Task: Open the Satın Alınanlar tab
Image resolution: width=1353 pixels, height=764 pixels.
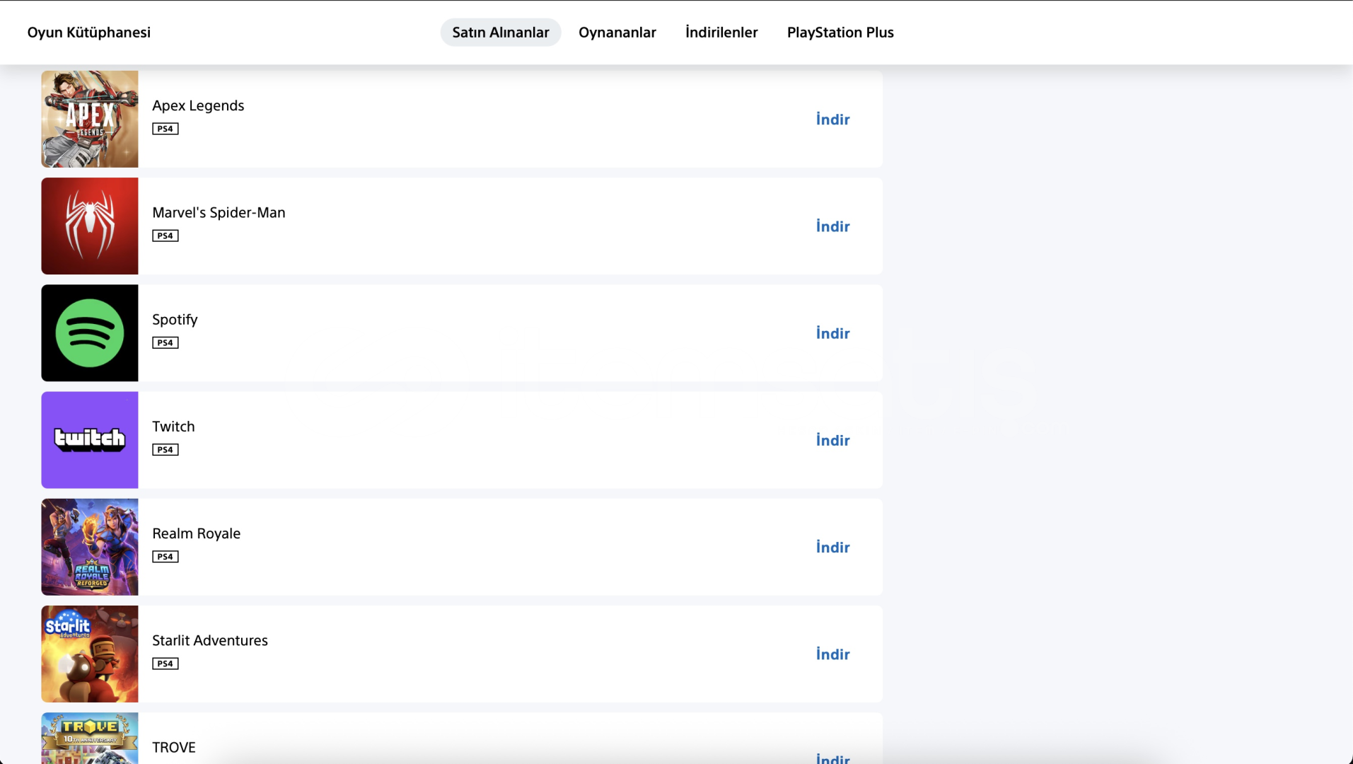Action: [x=500, y=33]
